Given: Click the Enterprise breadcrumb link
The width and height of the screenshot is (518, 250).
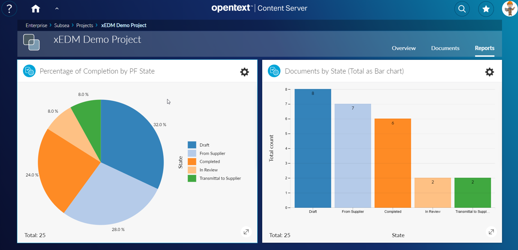Looking at the screenshot, I should click(x=36, y=25).
